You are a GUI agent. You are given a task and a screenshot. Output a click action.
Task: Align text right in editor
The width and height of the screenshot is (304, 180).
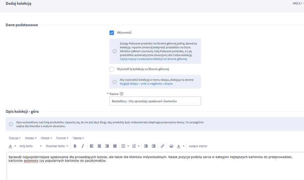point(107,146)
